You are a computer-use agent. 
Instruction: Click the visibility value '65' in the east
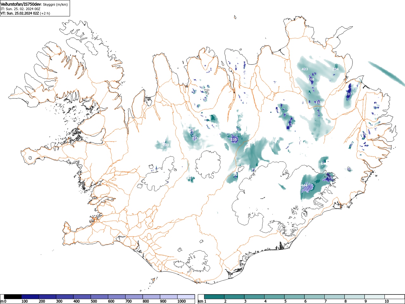pyautogui.click(x=323, y=164)
